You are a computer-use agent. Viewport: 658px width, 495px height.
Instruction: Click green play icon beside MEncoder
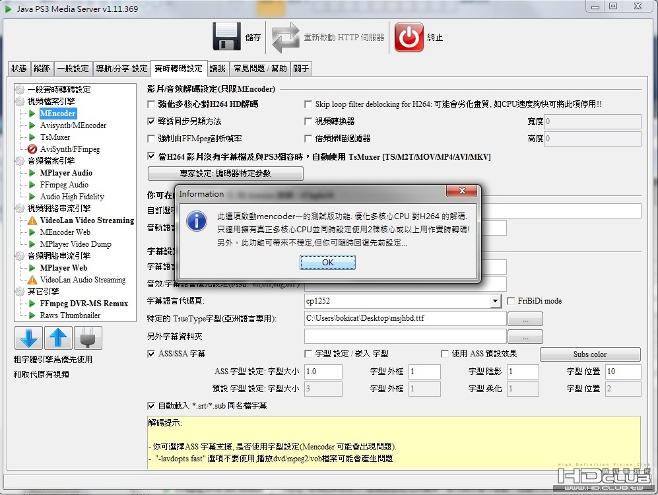pos(32,114)
